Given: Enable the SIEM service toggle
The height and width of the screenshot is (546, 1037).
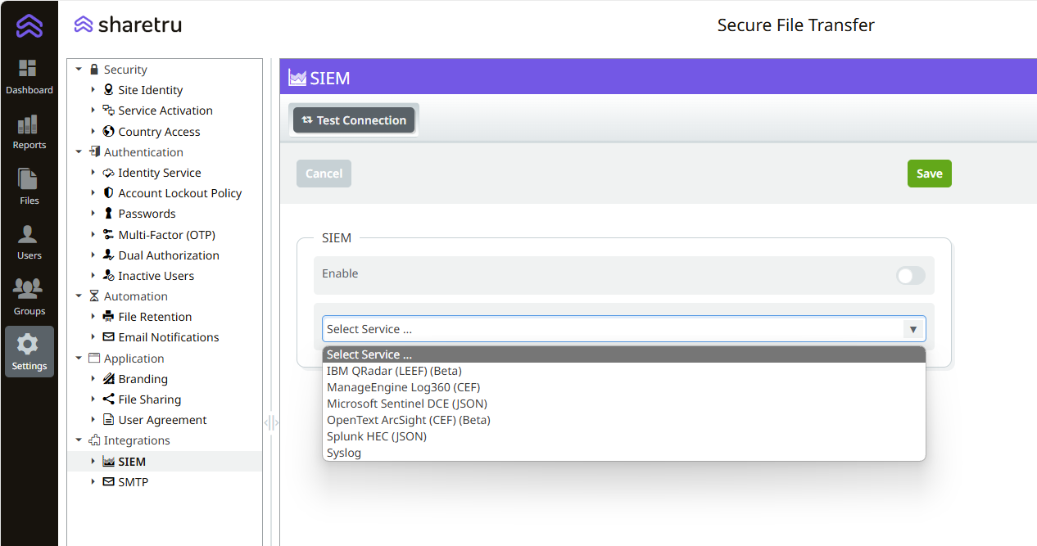Looking at the screenshot, I should coord(909,277).
